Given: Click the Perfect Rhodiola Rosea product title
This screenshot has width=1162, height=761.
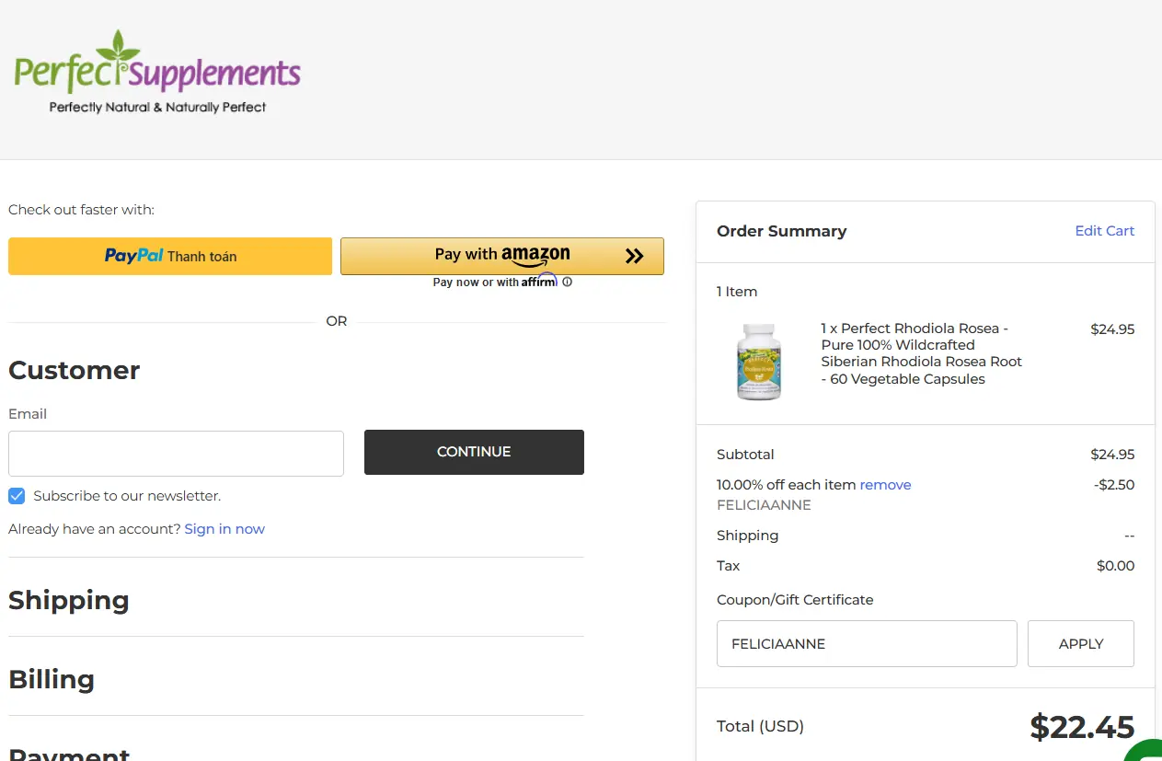Looking at the screenshot, I should (921, 353).
